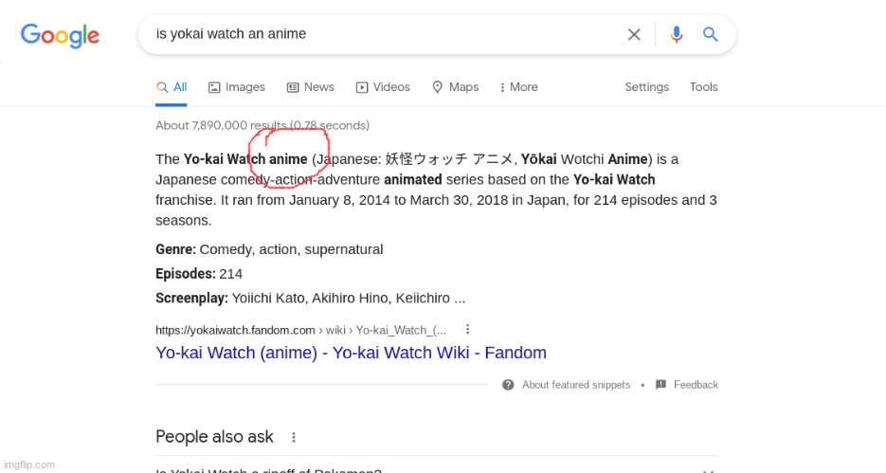Click the blue magnifier search button
Screen dimensions: 886x473
pos(710,35)
